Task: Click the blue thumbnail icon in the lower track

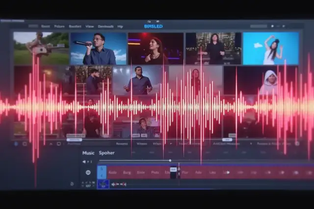Action: tap(103, 184)
